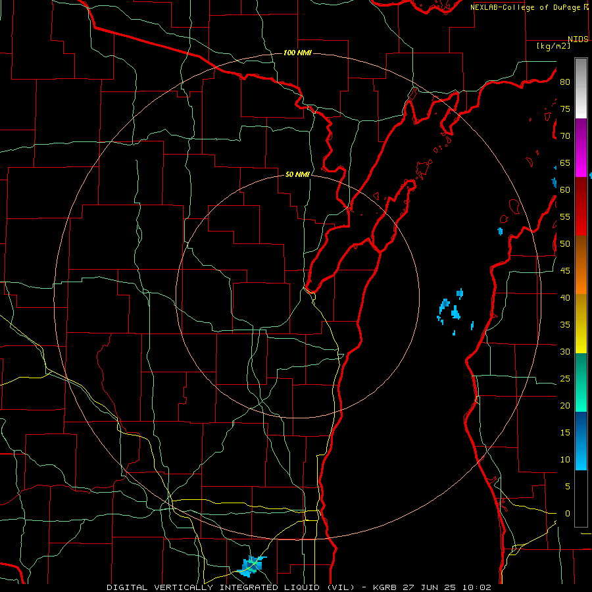Select the 30 value on color scale
592x592 pixels.
[565, 351]
